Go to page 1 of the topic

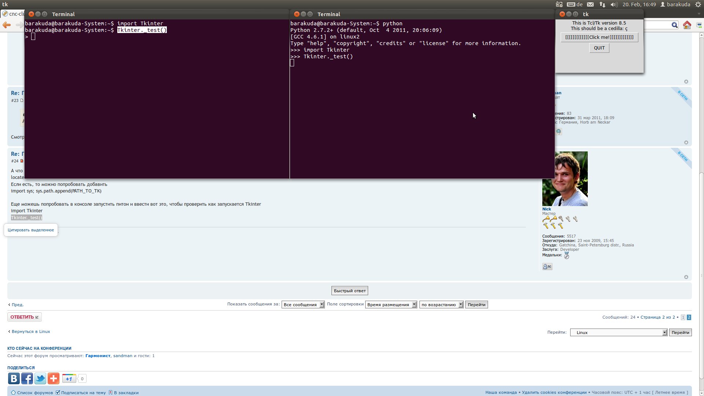[x=683, y=317]
